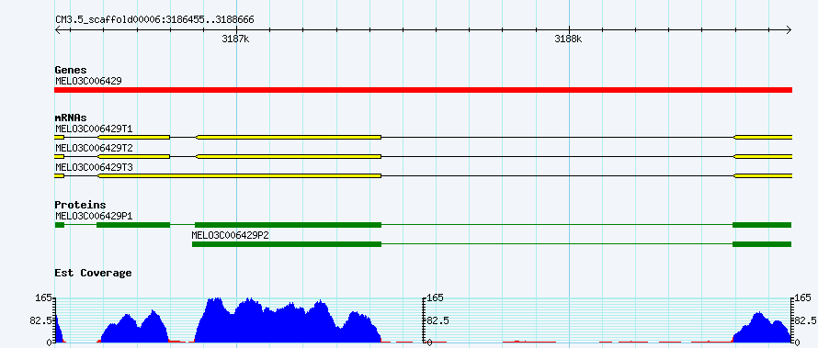Click the 3187k ruler marker
Image resolution: width=818 pixels, height=348 pixels.
click(x=236, y=39)
